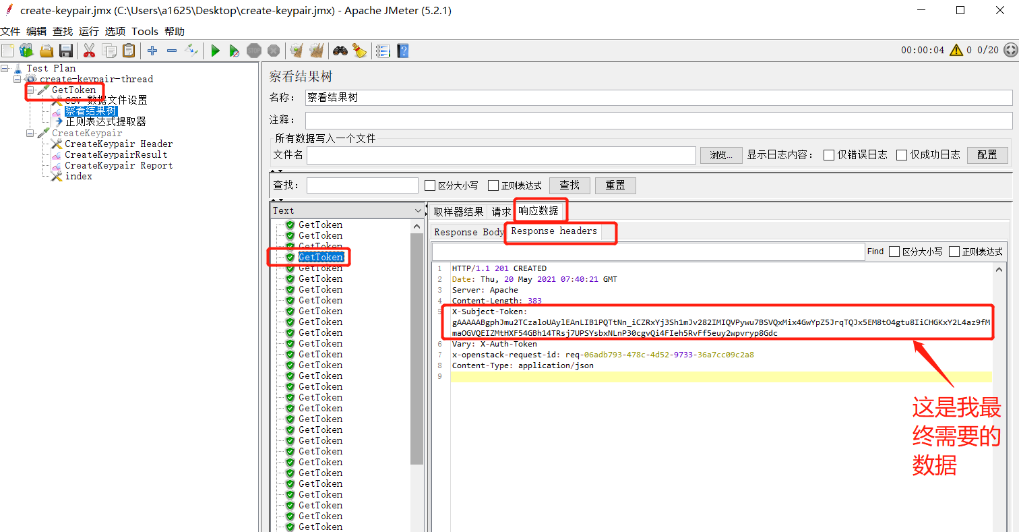Toggle 区分大小写 next to Find field

(x=894, y=252)
